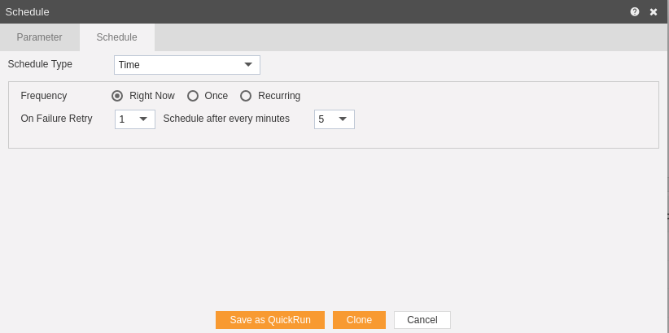Image resolution: width=669 pixels, height=333 pixels.
Task: Click the Save as QuickRun button
Action: click(x=270, y=320)
